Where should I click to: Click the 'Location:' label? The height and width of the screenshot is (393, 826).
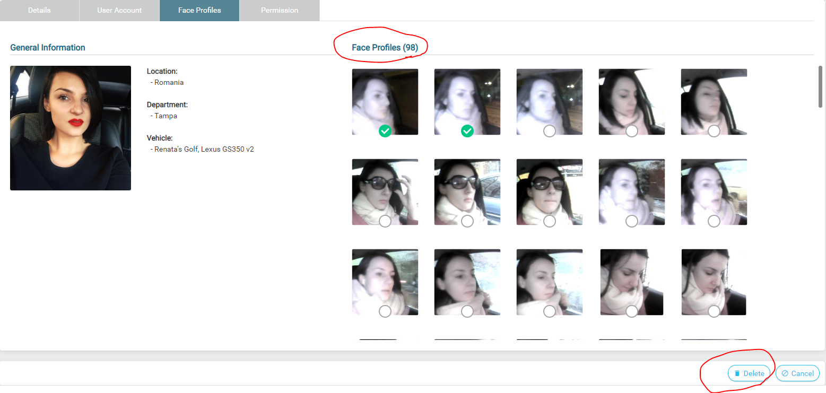click(x=162, y=71)
